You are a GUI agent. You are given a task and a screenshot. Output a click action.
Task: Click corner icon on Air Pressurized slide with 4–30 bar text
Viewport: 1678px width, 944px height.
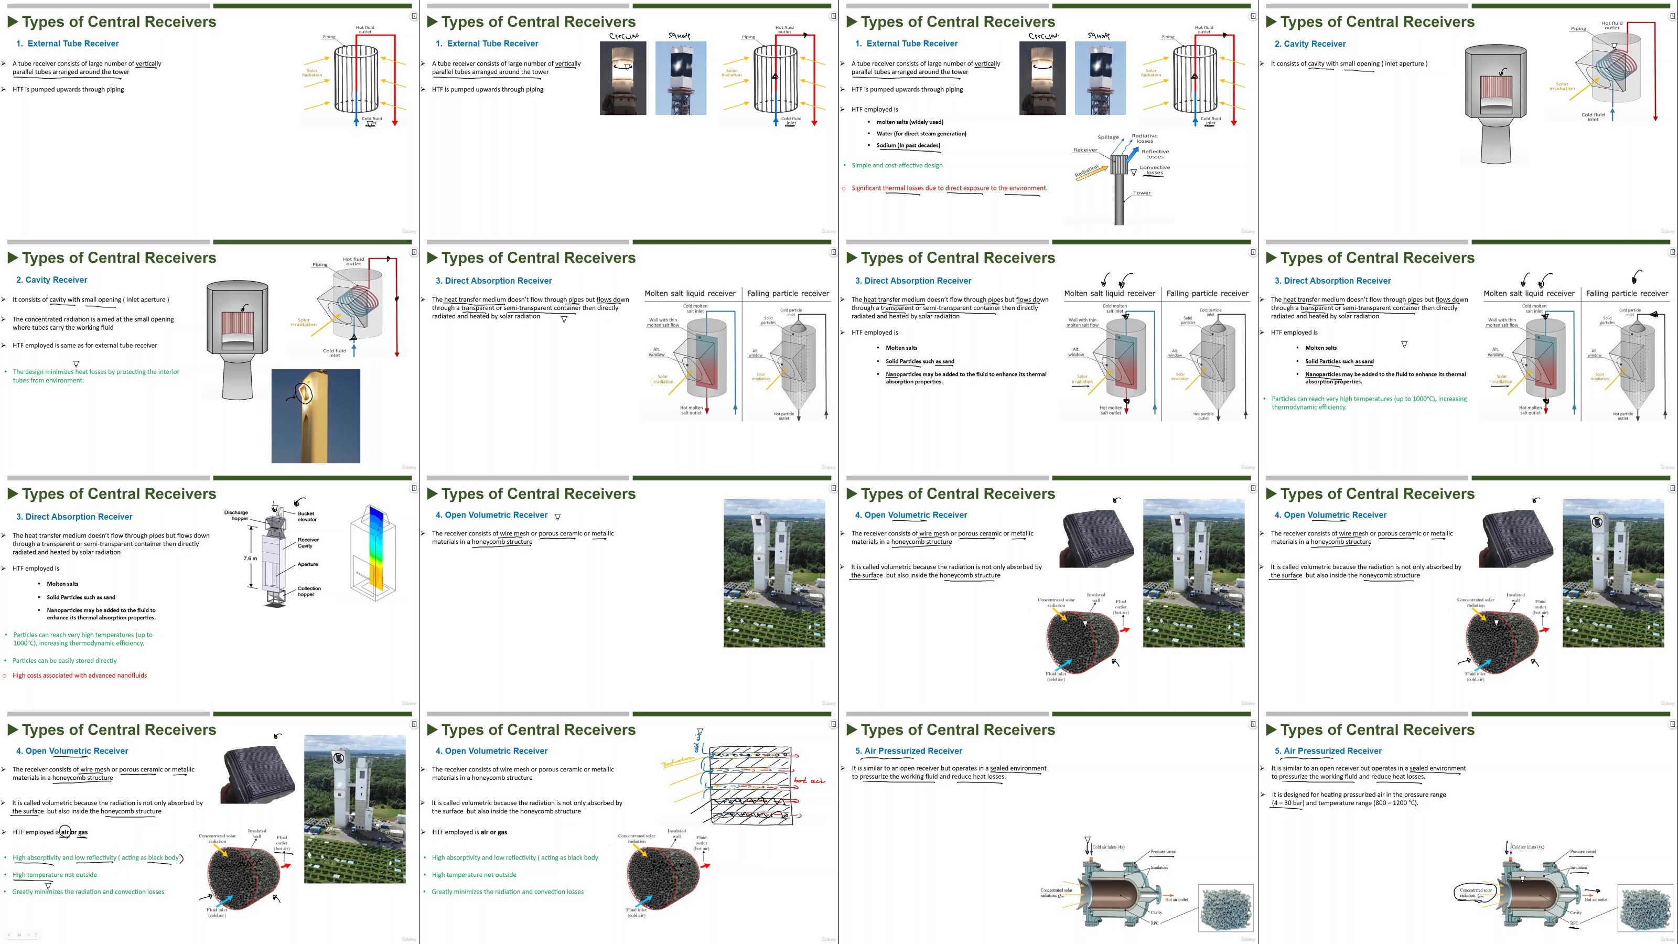(1672, 724)
